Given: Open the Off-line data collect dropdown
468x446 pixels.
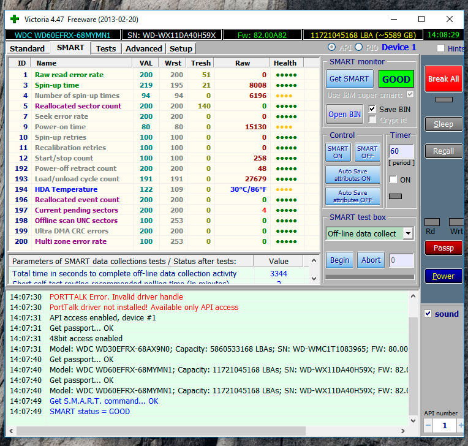Looking at the screenshot, I should tap(408, 233).
